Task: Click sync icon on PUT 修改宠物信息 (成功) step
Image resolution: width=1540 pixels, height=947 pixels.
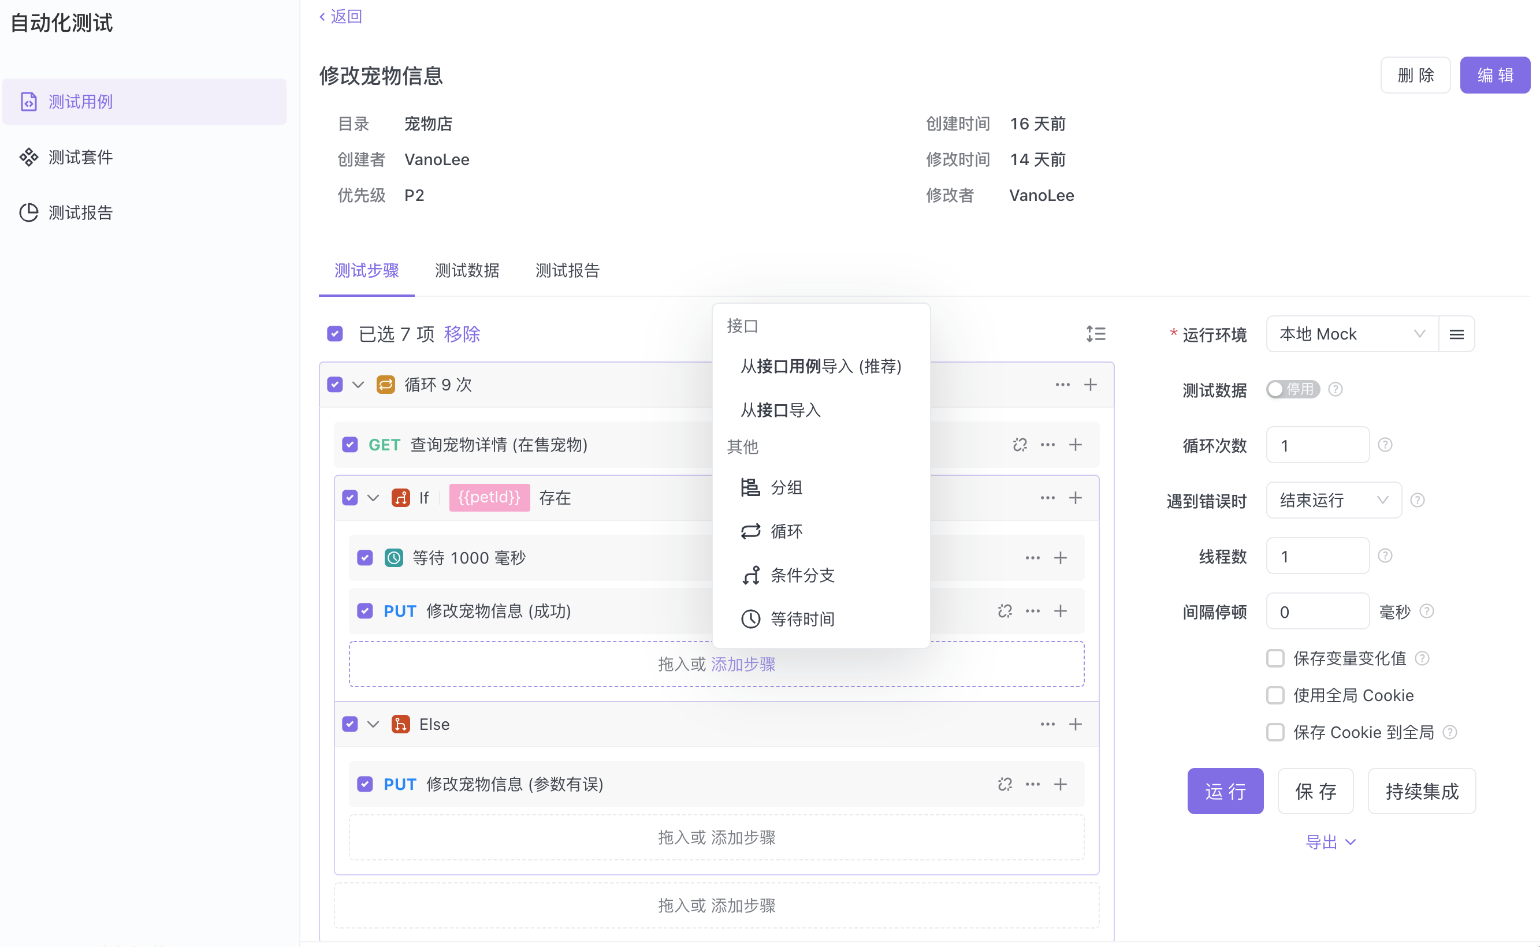Action: coord(1005,611)
